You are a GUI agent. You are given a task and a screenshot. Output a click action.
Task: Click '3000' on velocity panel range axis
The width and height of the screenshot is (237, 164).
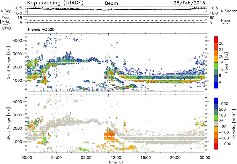pos(17,115)
